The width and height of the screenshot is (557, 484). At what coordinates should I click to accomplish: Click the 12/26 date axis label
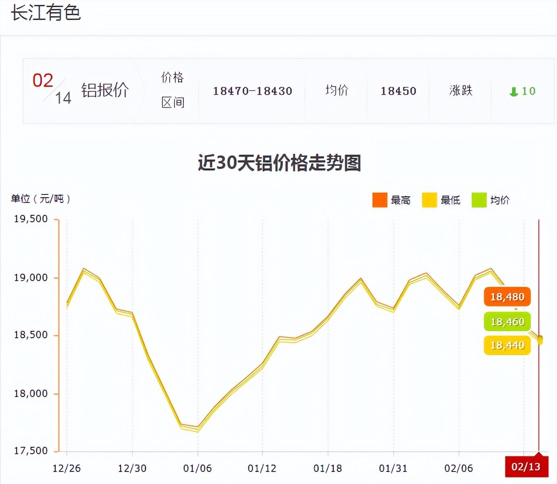67,468
